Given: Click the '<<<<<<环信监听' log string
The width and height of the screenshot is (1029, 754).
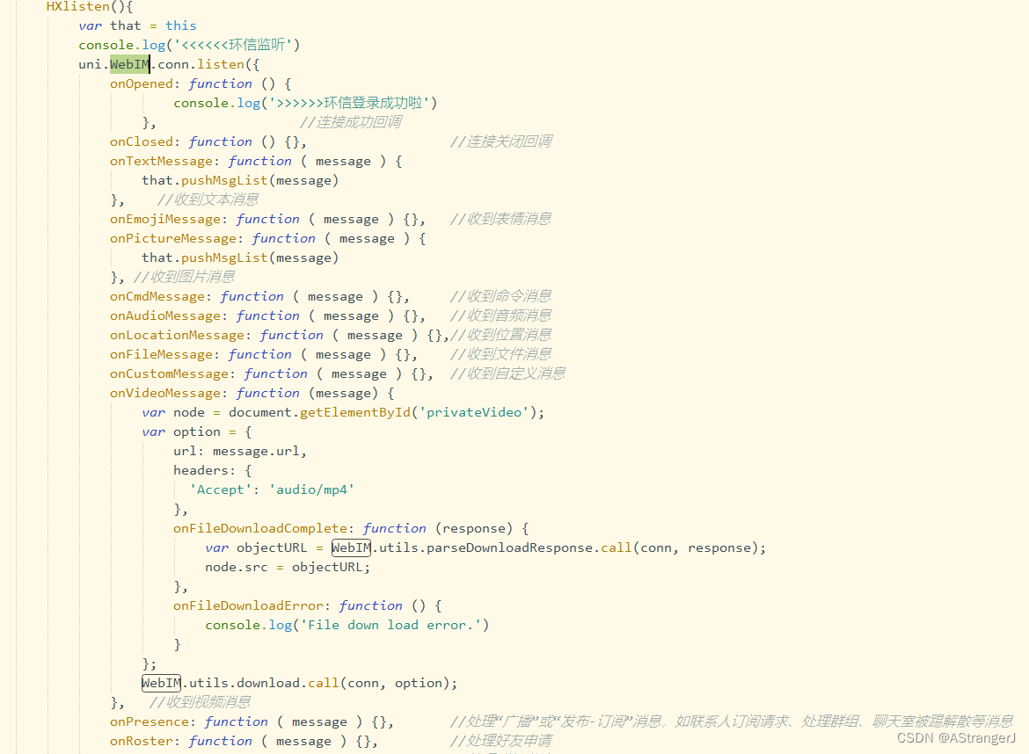Looking at the screenshot, I should pyautogui.click(x=233, y=45).
